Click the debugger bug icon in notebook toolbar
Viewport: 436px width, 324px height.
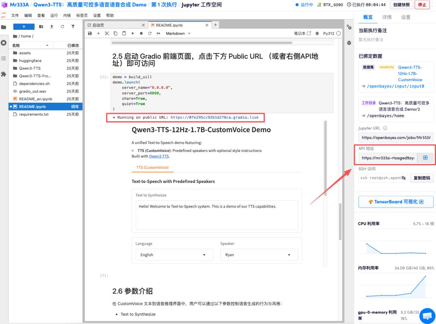pos(317,33)
